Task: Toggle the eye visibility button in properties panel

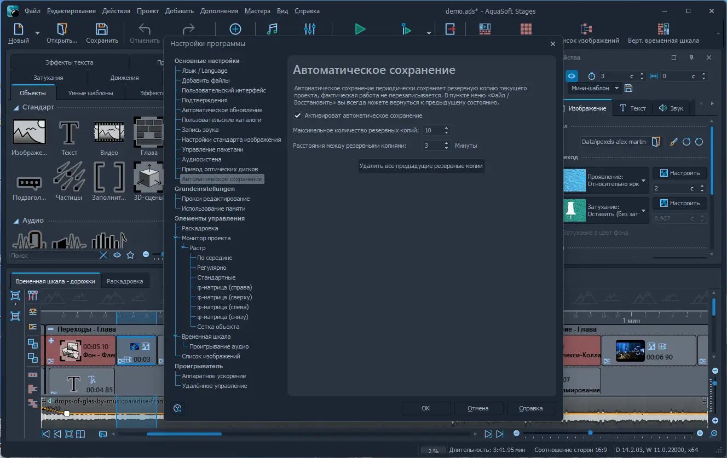Action: tap(572, 76)
